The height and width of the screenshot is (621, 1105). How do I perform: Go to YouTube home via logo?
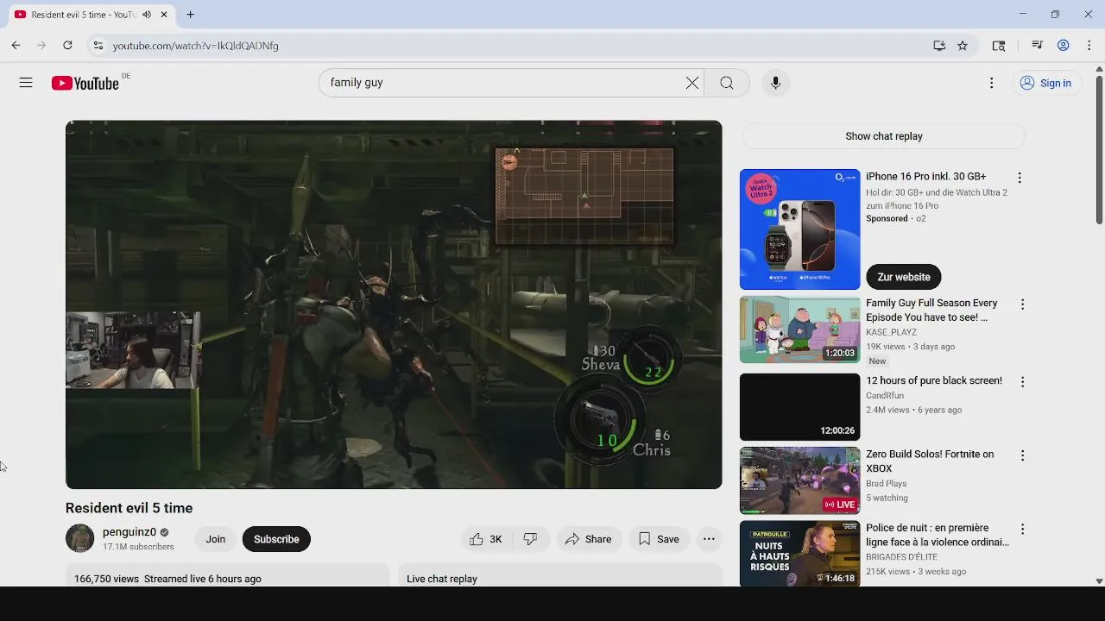click(85, 83)
